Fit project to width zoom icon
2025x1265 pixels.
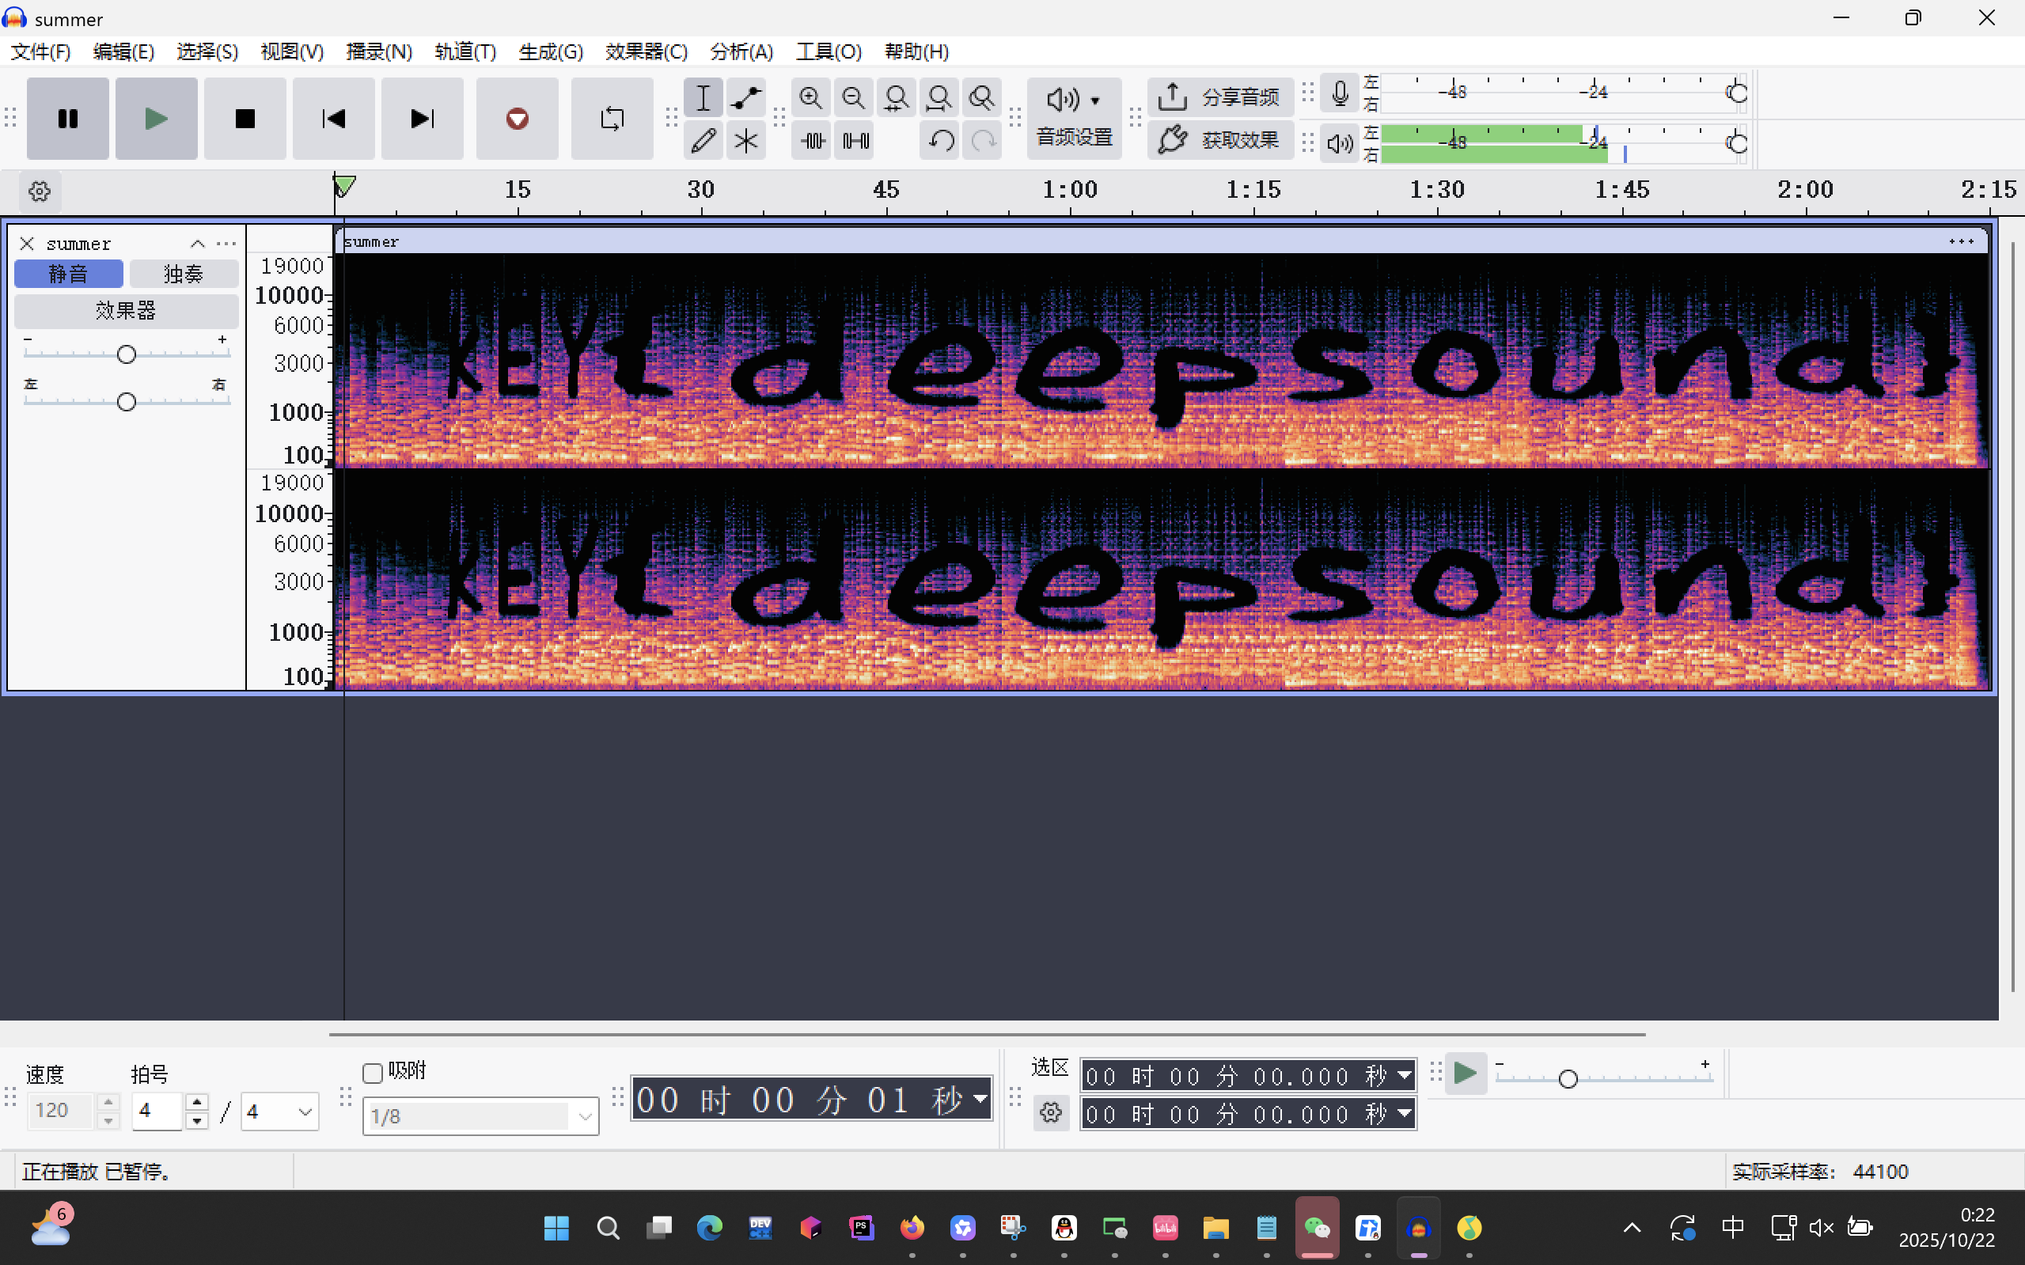939,98
